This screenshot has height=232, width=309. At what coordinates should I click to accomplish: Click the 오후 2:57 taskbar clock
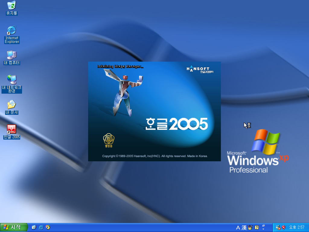pyautogui.click(x=297, y=227)
